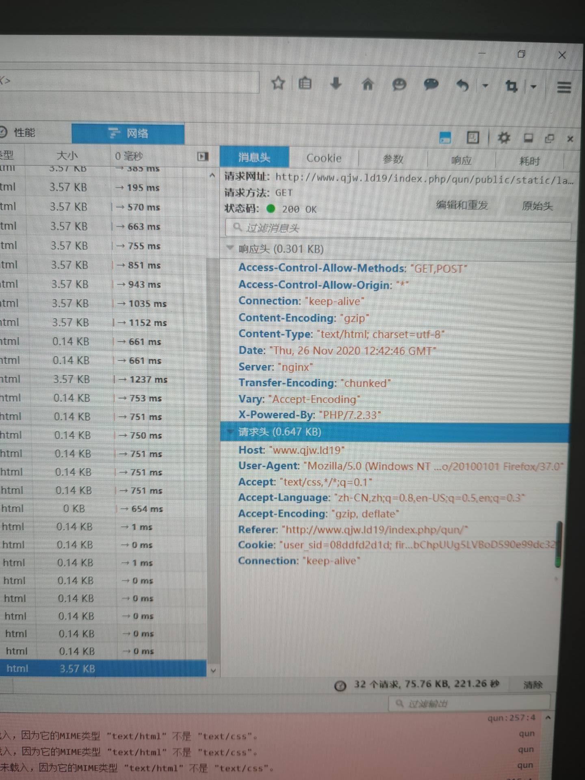
Task: Collapse the 请求头 section
Action: click(x=230, y=431)
